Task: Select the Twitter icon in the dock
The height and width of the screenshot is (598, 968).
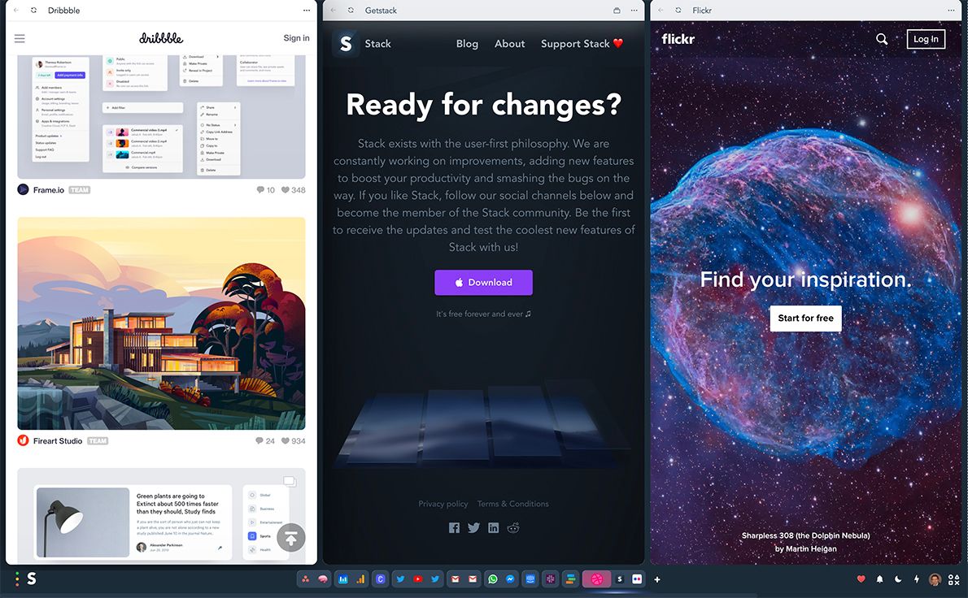Action: [x=401, y=578]
